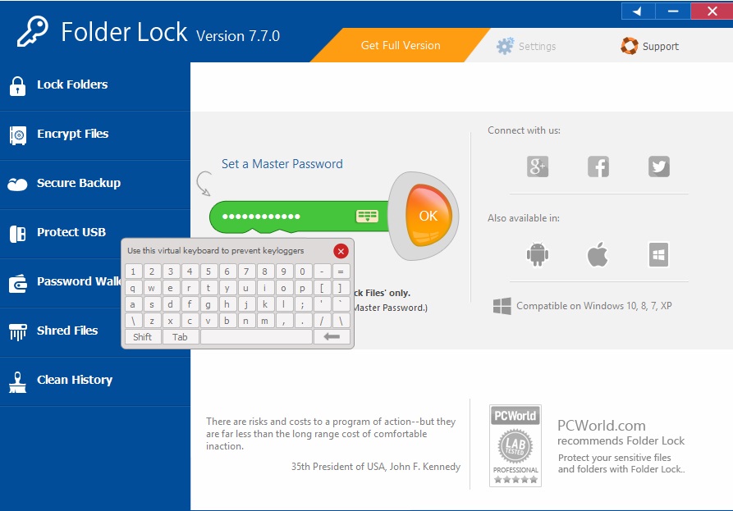This screenshot has width=733, height=511.
Task: Visit Folder Lock on Facebook
Action: tap(598, 166)
